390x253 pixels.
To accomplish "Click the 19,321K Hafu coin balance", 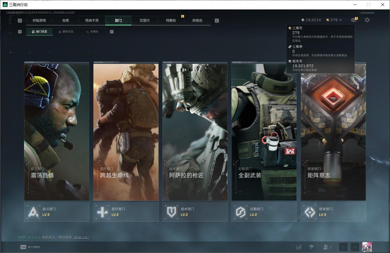I will pos(311,20).
